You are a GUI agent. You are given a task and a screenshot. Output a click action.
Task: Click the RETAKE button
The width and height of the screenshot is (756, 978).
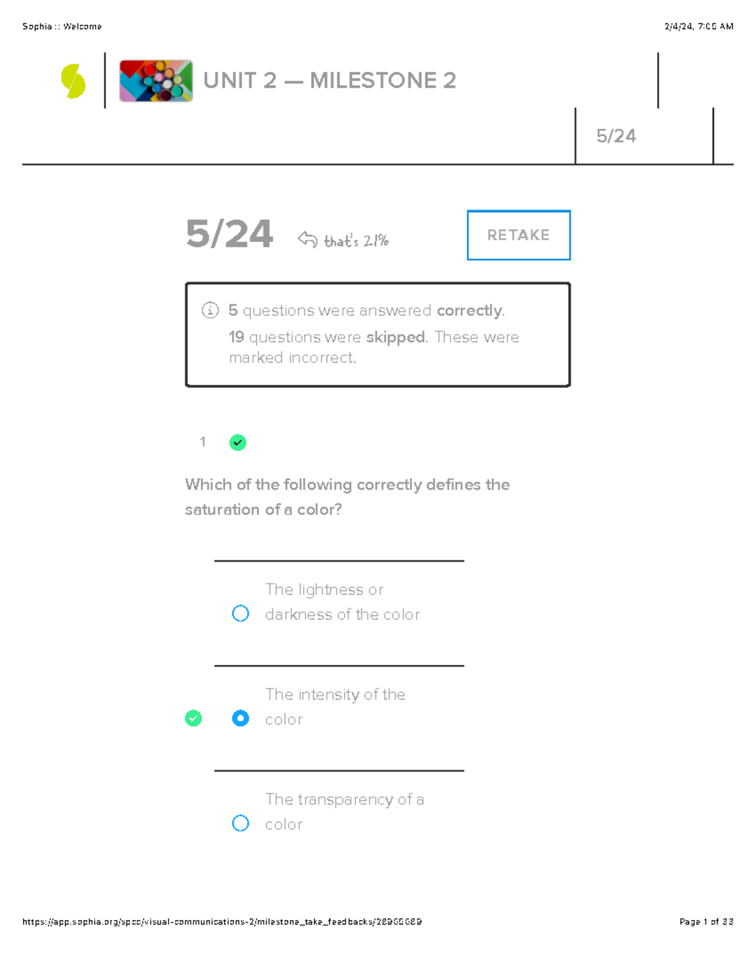point(518,235)
